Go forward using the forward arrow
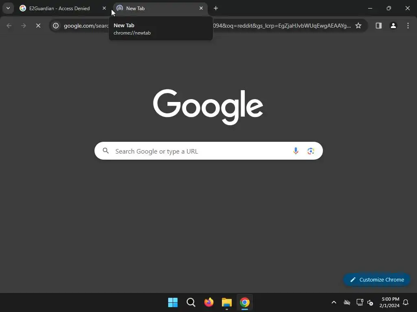 point(24,26)
